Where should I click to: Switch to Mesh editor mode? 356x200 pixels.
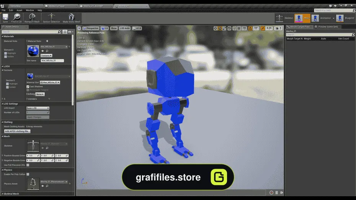pyautogui.click(x=302, y=18)
